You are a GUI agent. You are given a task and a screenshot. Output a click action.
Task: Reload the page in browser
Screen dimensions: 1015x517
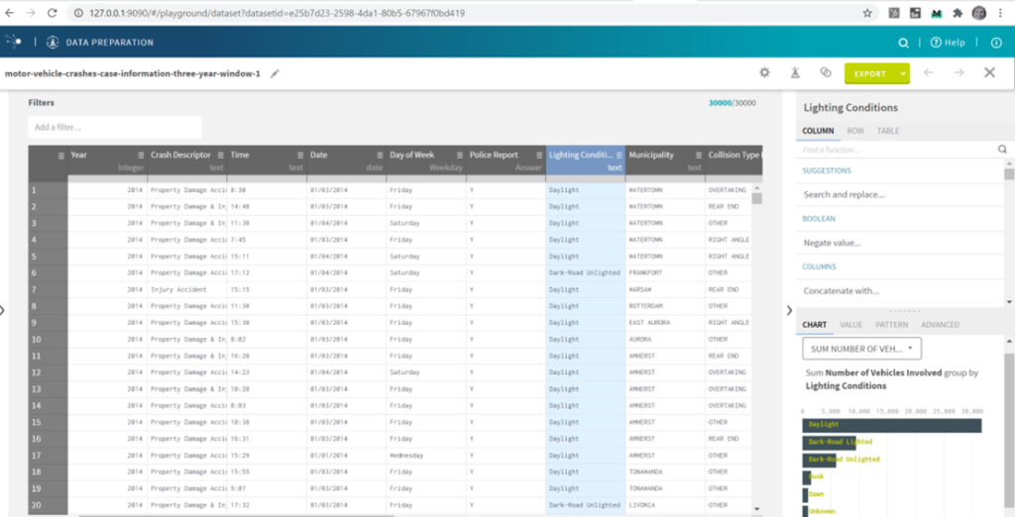(x=53, y=13)
